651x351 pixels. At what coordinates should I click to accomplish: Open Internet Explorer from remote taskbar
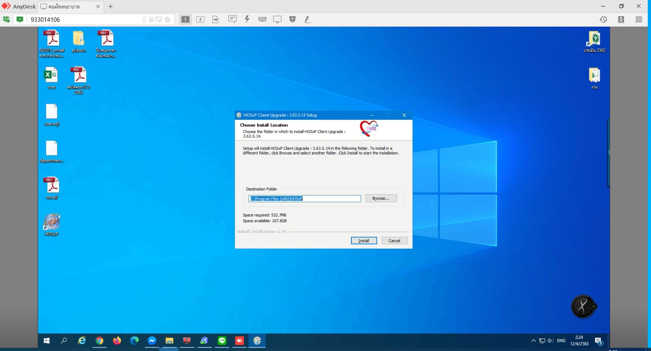[82, 341]
